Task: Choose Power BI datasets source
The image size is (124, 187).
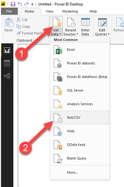Action: (79, 63)
